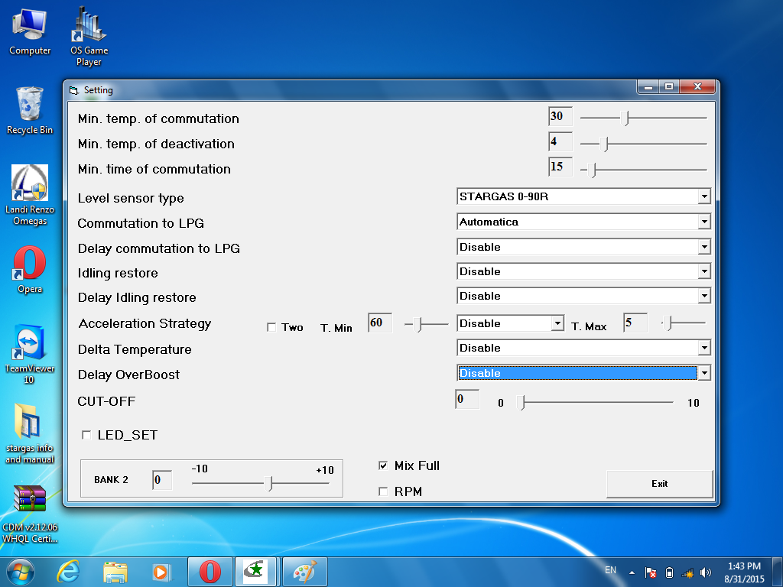Open Landi Renzo Omegas desktop shortcut
The image size is (783, 587).
click(30, 184)
